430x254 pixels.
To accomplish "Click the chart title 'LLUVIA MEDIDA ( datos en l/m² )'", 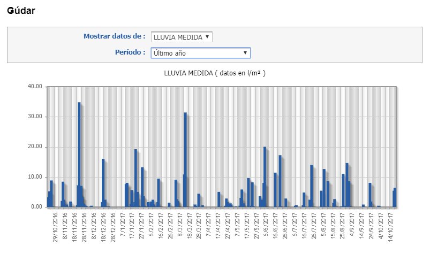I will (x=215, y=73).
